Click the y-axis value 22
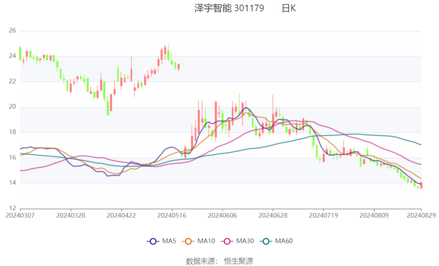439x266 pixels. coord(12,81)
